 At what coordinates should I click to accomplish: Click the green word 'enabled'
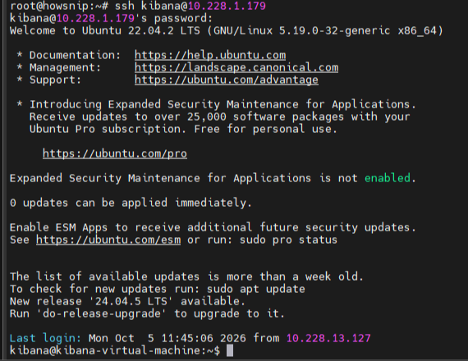(387, 178)
